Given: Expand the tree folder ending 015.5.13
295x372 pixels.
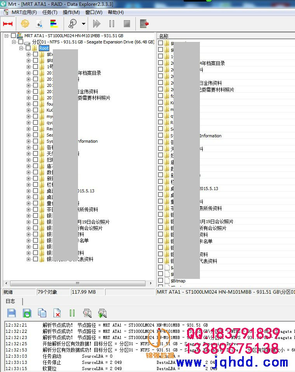Looking at the screenshot, I should coord(28,191).
